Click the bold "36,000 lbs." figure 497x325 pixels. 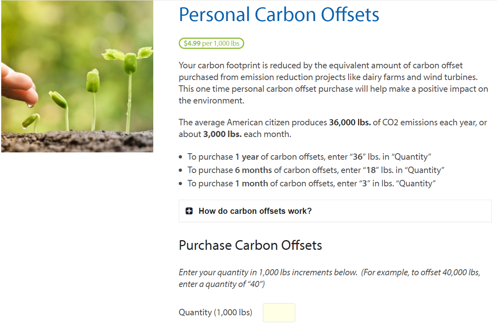point(350,122)
